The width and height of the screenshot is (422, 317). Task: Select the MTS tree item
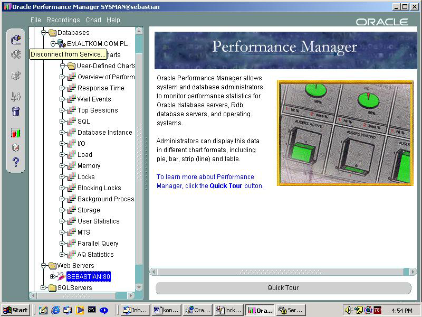click(x=84, y=232)
